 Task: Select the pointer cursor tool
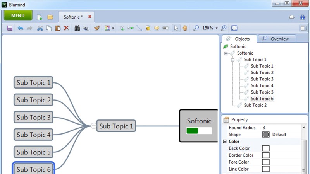coord(176,28)
